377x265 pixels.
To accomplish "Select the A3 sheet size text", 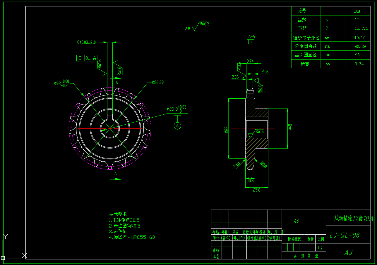I will (348, 252).
